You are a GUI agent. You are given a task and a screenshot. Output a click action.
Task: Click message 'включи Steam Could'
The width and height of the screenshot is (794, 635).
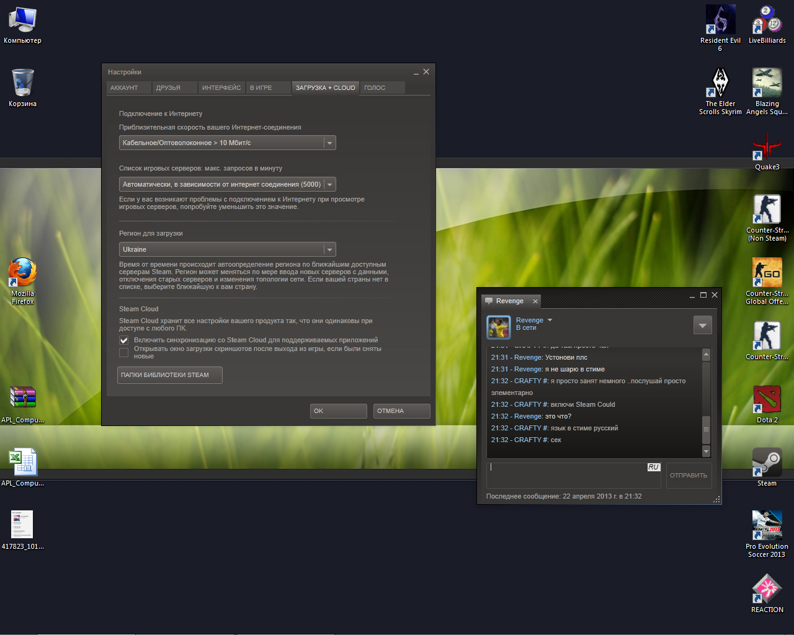click(x=583, y=404)
